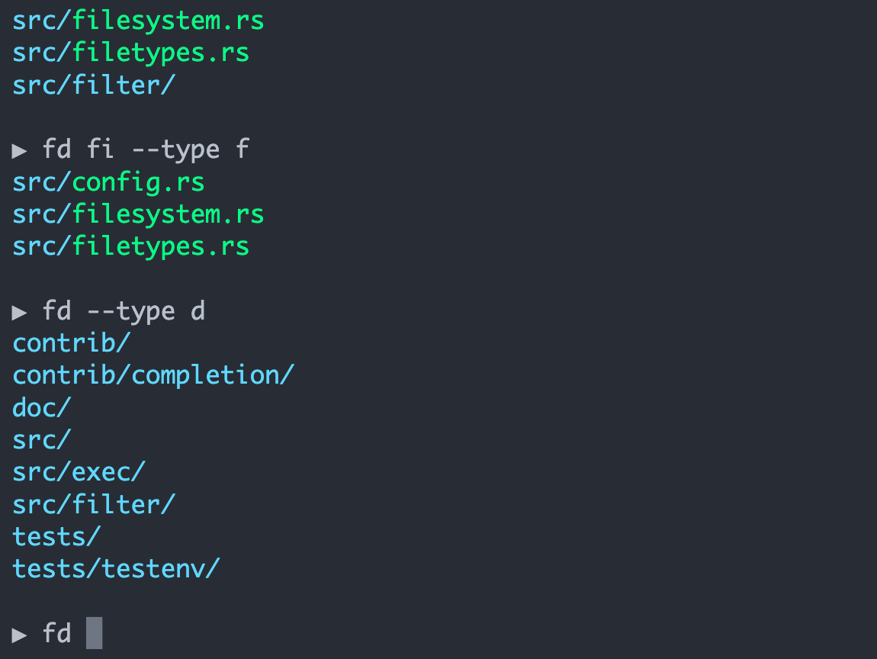Click src/filter/ above the "fd fi" command

click(94, 85)
